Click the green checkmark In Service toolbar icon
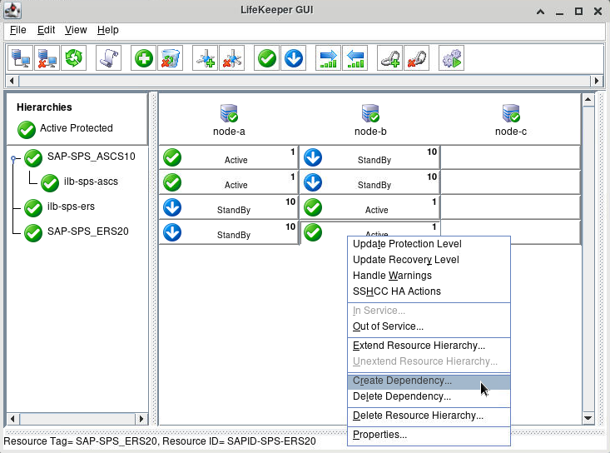 267,58
